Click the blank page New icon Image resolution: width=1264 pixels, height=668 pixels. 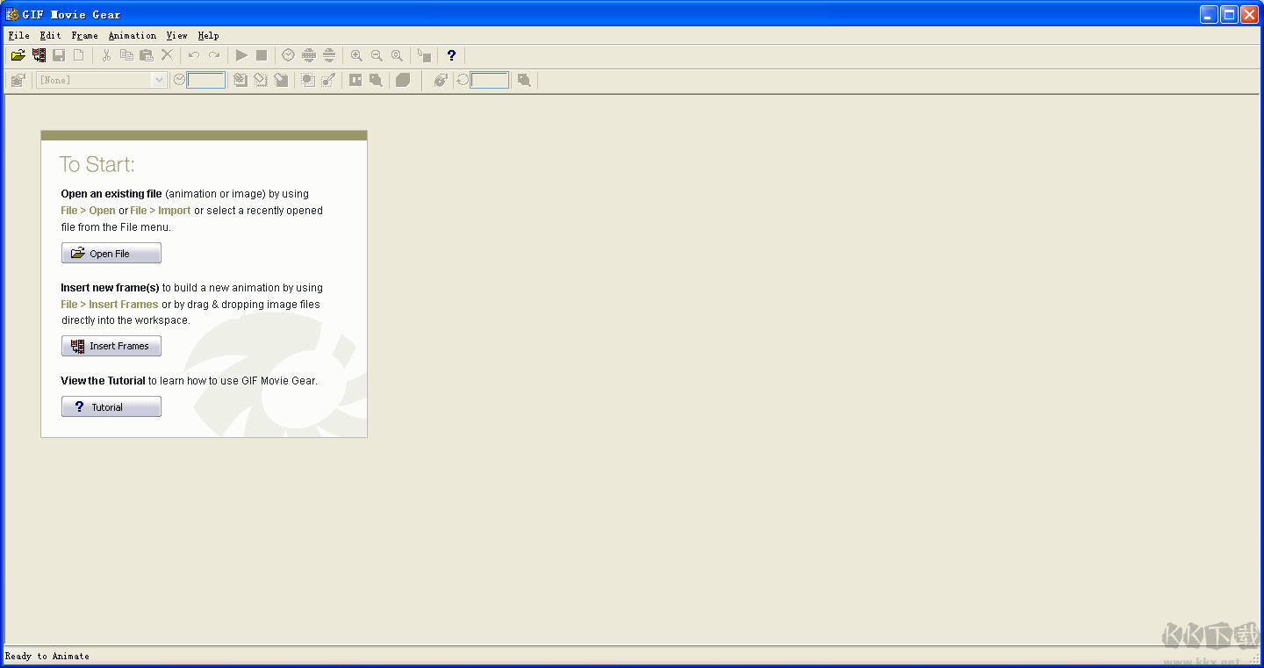(79, 55)
